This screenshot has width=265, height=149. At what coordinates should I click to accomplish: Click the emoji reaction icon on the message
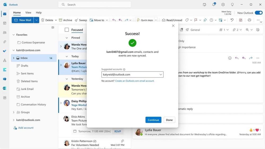[230, 58]
